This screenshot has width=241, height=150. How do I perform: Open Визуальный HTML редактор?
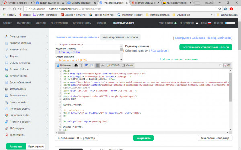click(76, 138)
